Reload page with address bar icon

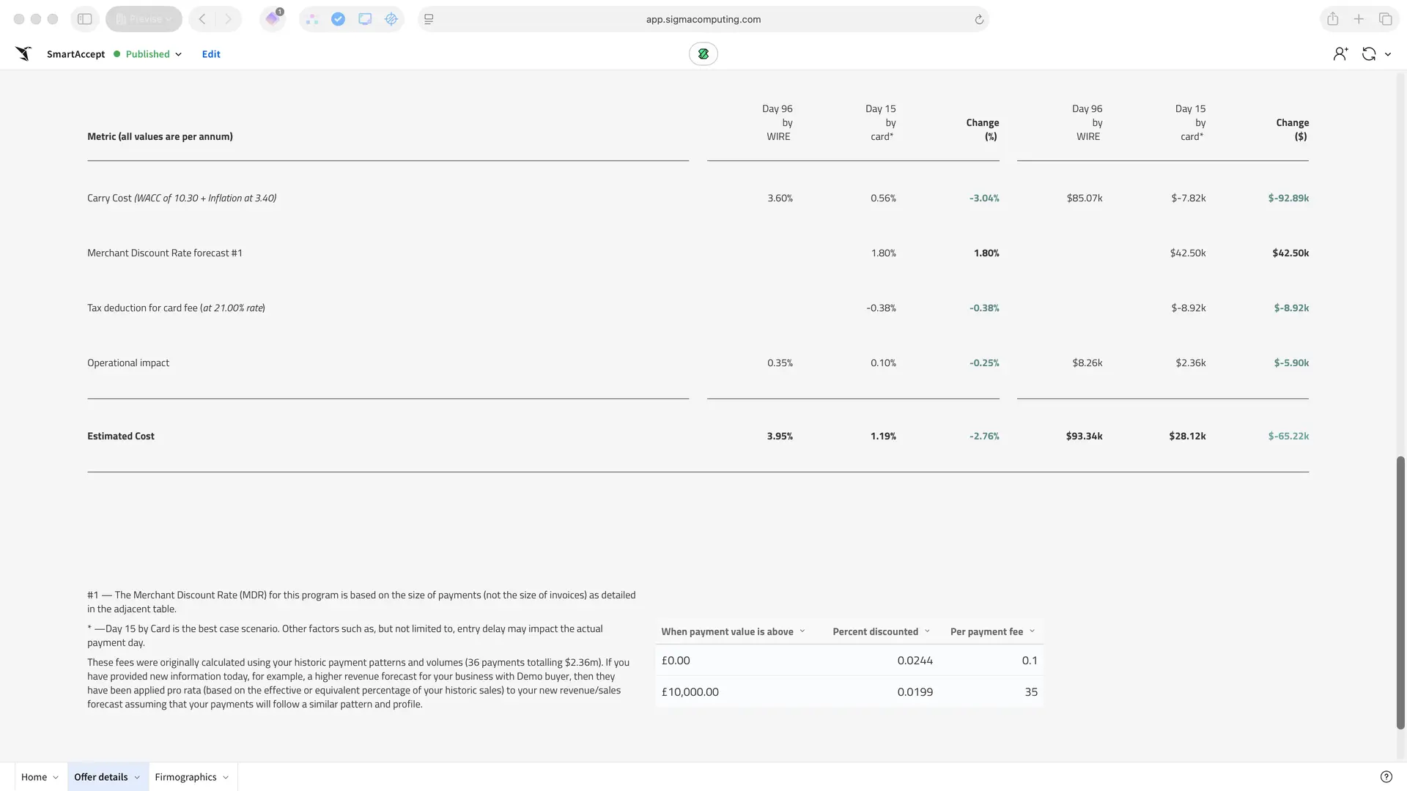point(979,20)
